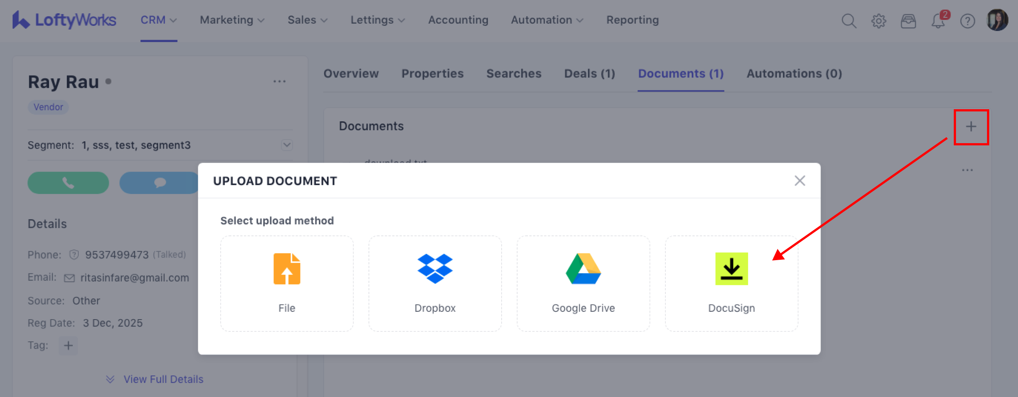Select Dropbox as upload source
Screen dimensions: 1018x397
tap(435, 283)
